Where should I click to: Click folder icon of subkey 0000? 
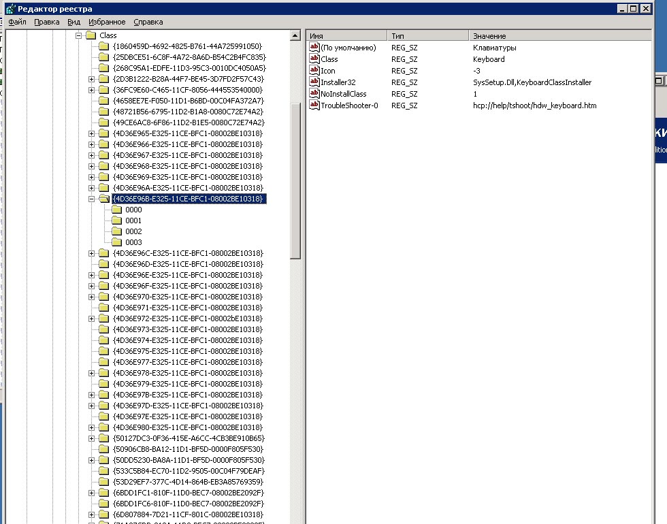click(116, 210)
